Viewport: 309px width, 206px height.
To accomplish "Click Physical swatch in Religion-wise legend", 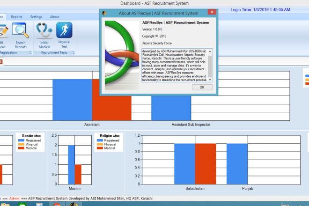I will (100, 144).
